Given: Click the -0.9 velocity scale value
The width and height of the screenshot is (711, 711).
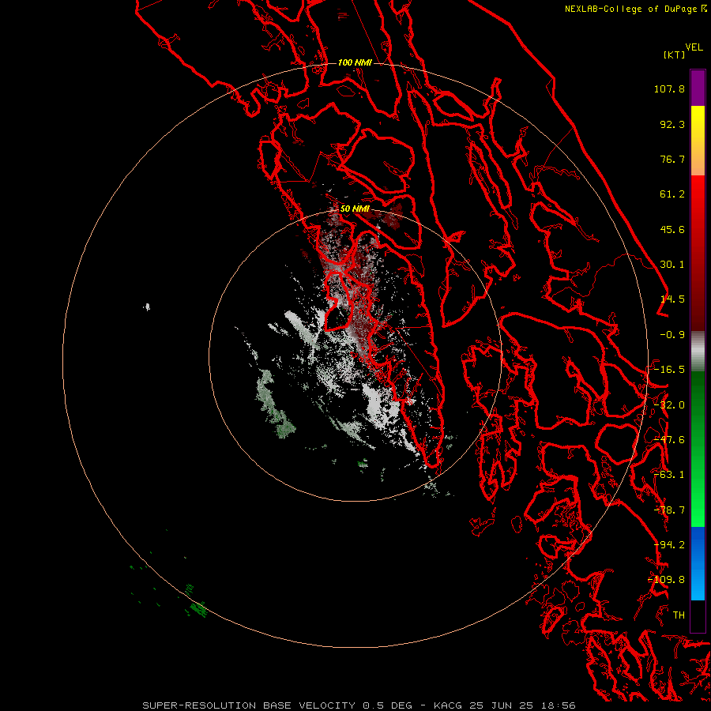Looking at the screenshot, I should pos(672,335).
